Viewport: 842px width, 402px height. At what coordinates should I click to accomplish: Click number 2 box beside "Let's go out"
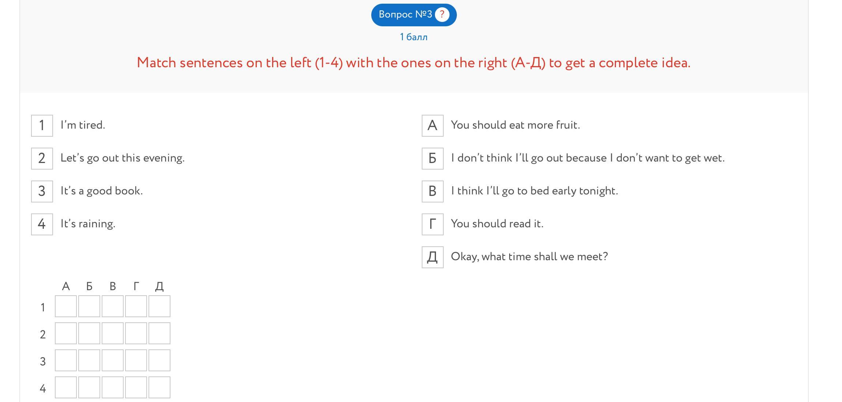(x=42, y=159)
